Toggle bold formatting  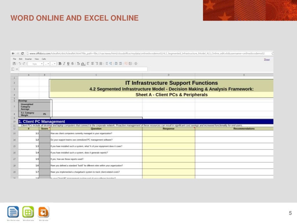coord(60,64)
